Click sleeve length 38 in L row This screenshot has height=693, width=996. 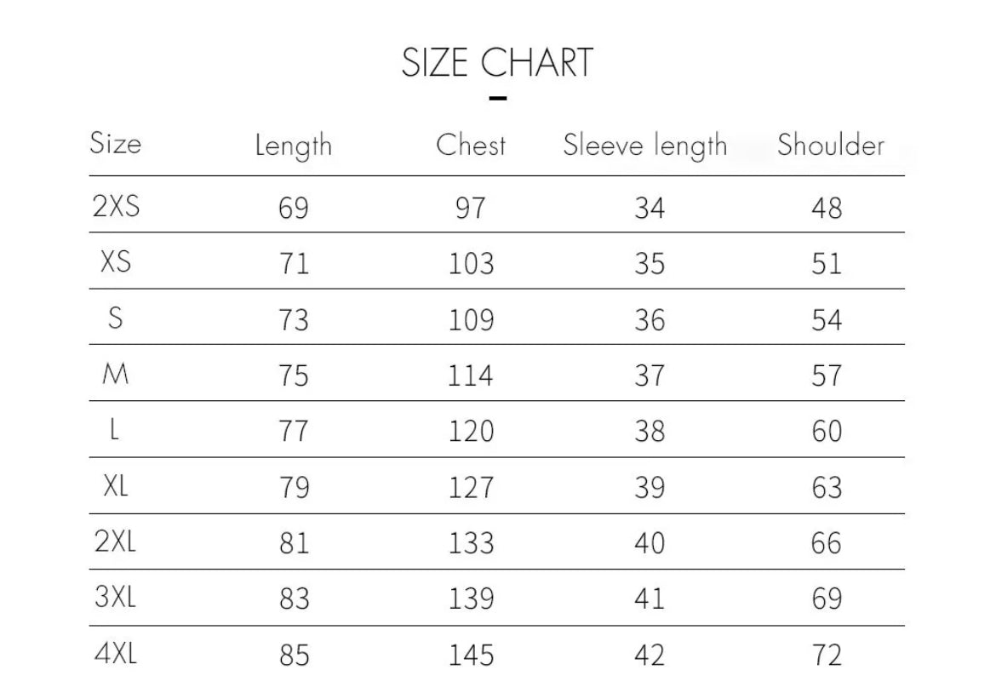(x=649, y=432)
